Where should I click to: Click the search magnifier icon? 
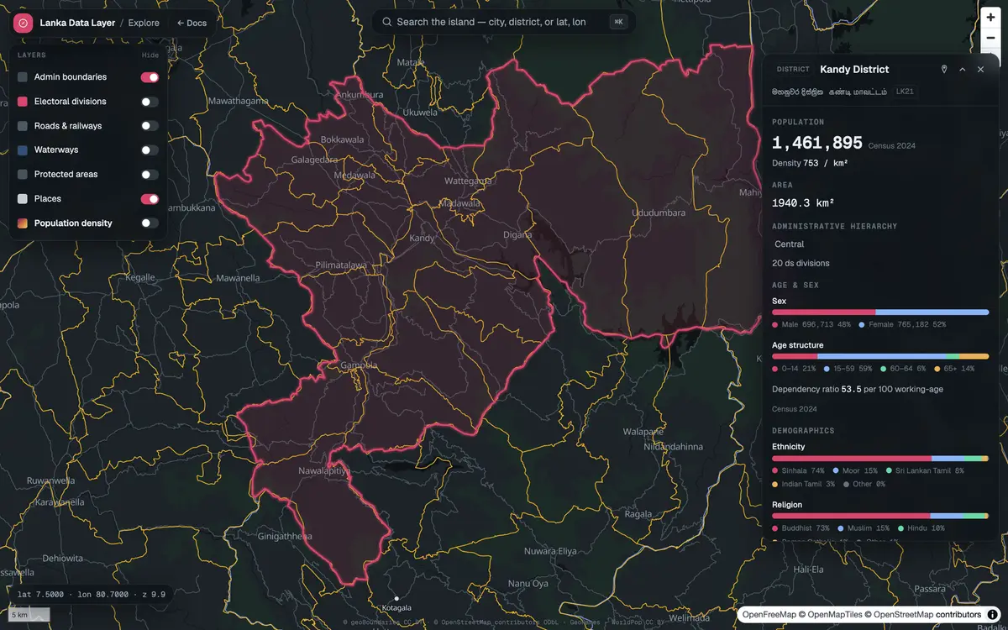pyautogui.click(x=386, y=22)
